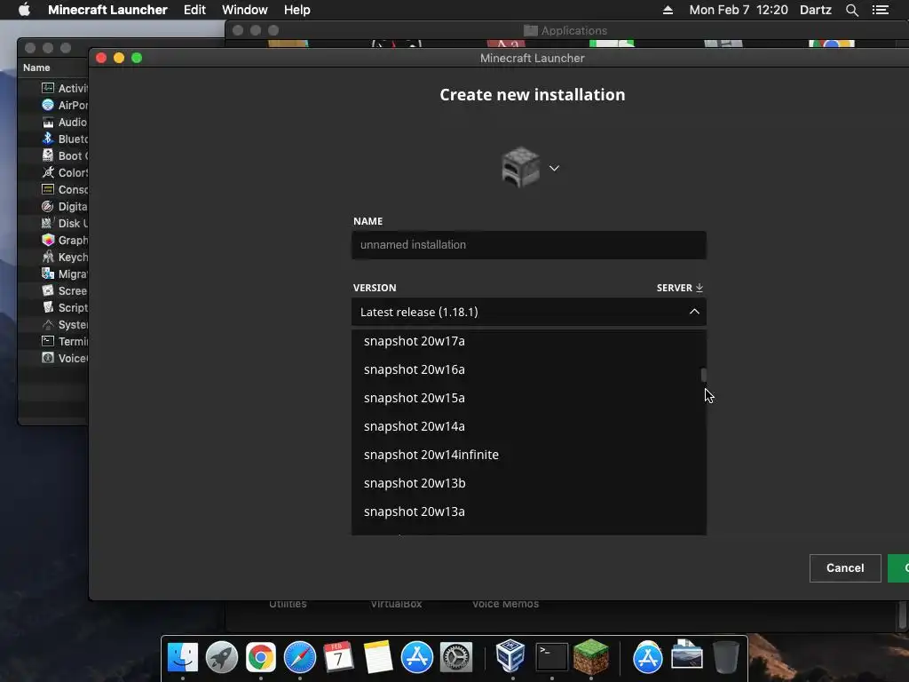Open App Store icon next to Notes
The width and height of the screenshot is (909, 682).
tap(417, 657)
